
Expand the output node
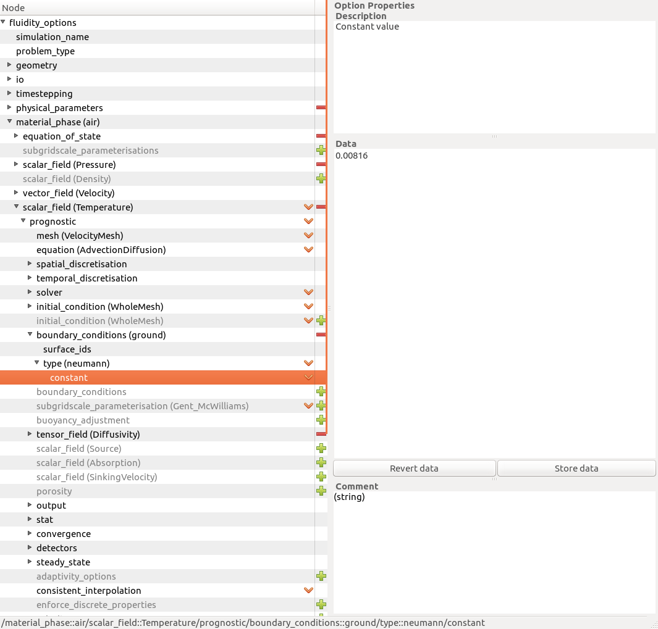point(30,505)
